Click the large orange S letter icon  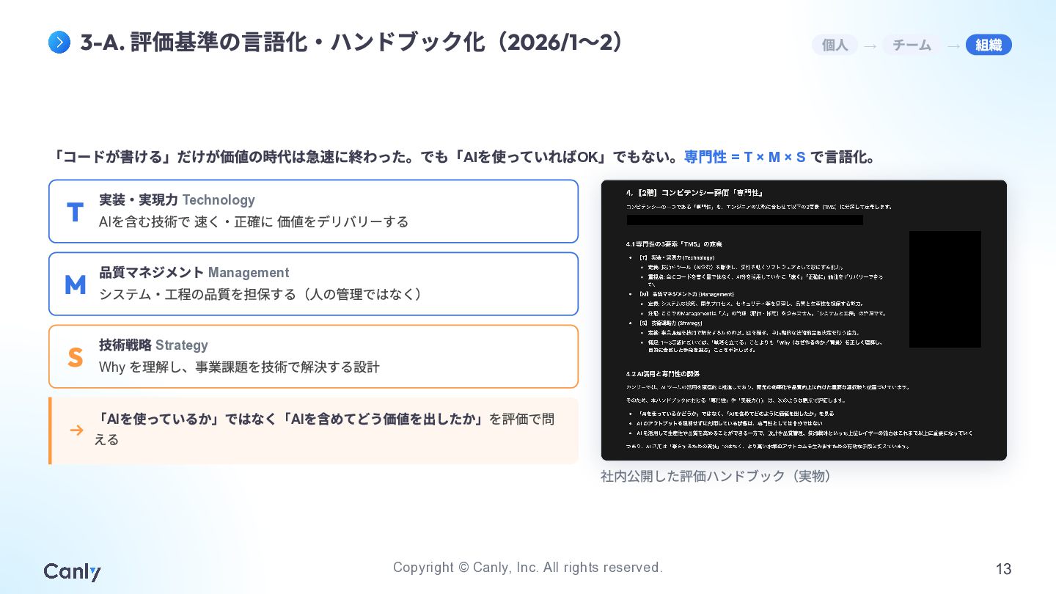click(x=75, y=357)
